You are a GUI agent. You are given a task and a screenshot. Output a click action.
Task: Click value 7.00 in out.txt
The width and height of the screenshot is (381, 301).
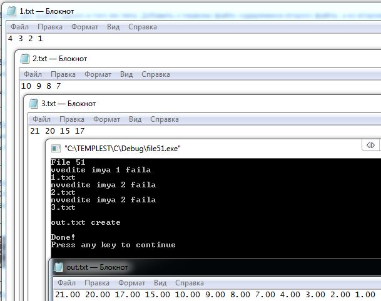(265, 295)
